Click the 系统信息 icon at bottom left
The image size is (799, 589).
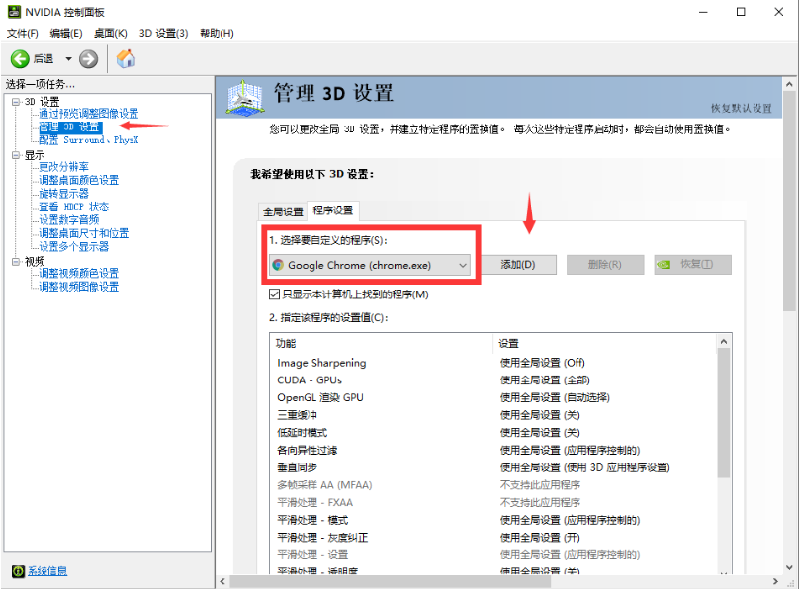[17, 571]
